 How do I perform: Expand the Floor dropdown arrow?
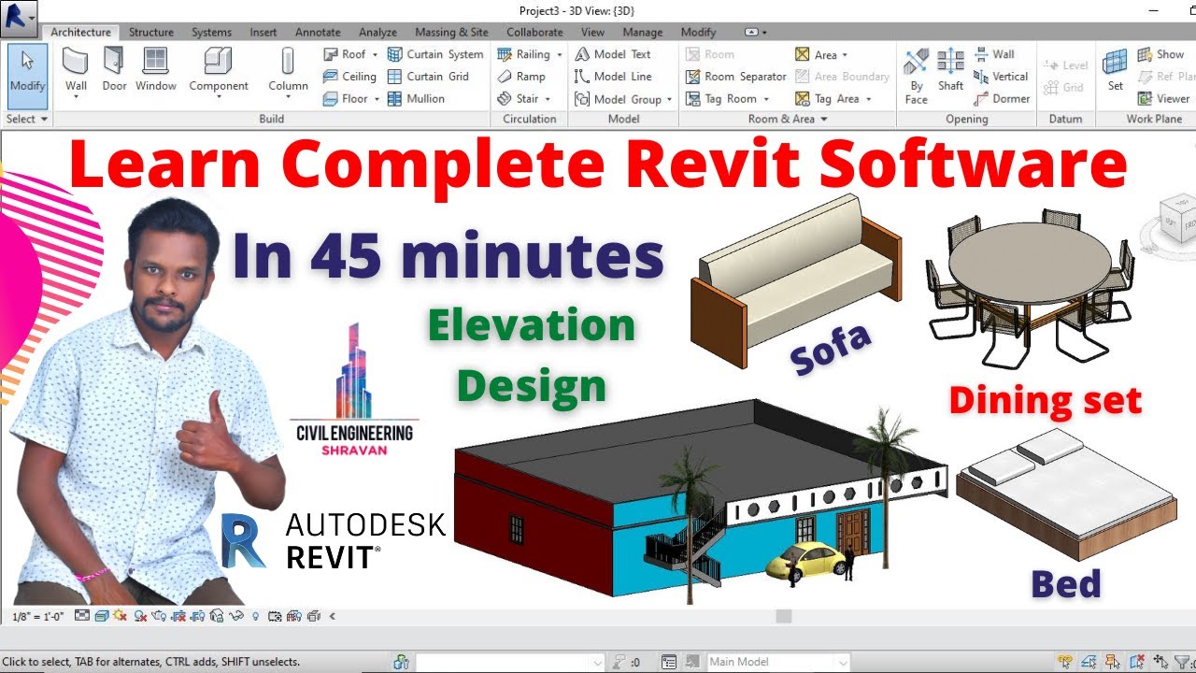tap(377, 99)
